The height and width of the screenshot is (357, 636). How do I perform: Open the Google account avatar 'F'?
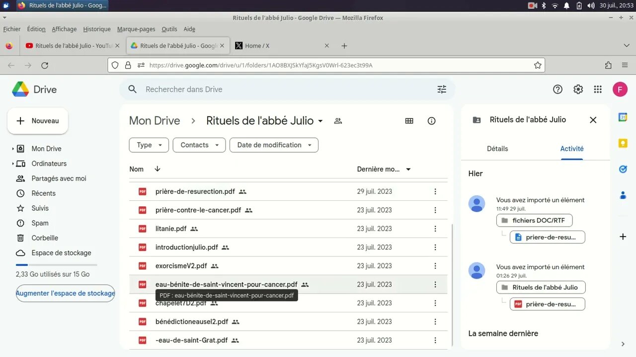tap(620, 89)
